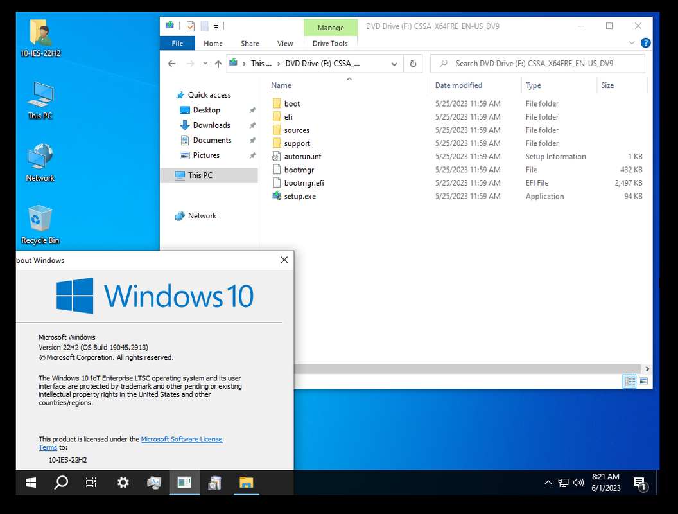Select Documents in the navigation pane
678x514 pixels.
click(x=206, y=140)
